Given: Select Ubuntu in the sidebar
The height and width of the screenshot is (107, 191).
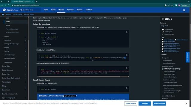Looking at the screenshot, I should coord(8,22).
